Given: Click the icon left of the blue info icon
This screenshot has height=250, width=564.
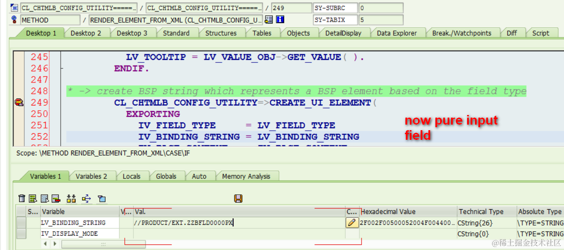Looking at the screenshot, I should pos(269,20).
